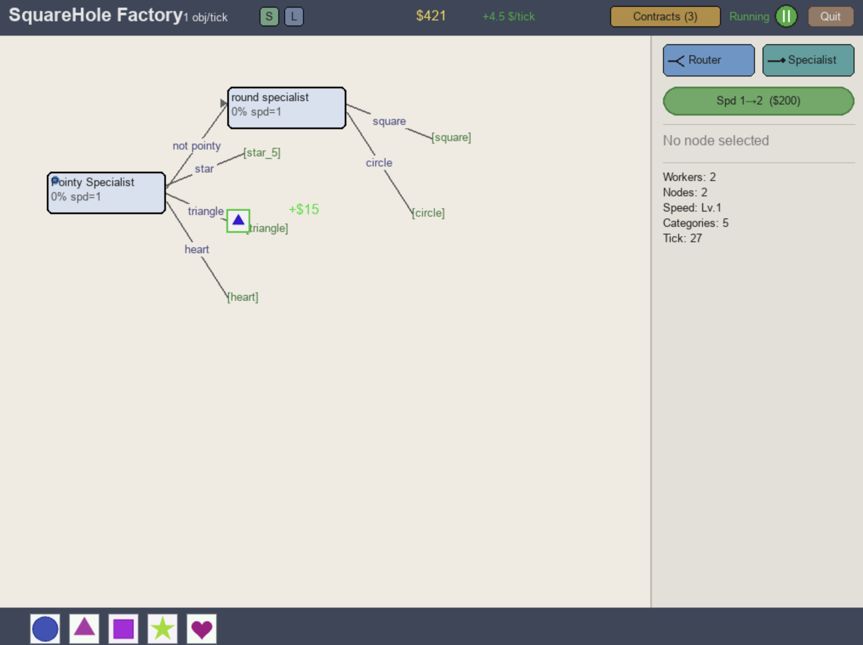Quit the game

click(x=830, y=17)
